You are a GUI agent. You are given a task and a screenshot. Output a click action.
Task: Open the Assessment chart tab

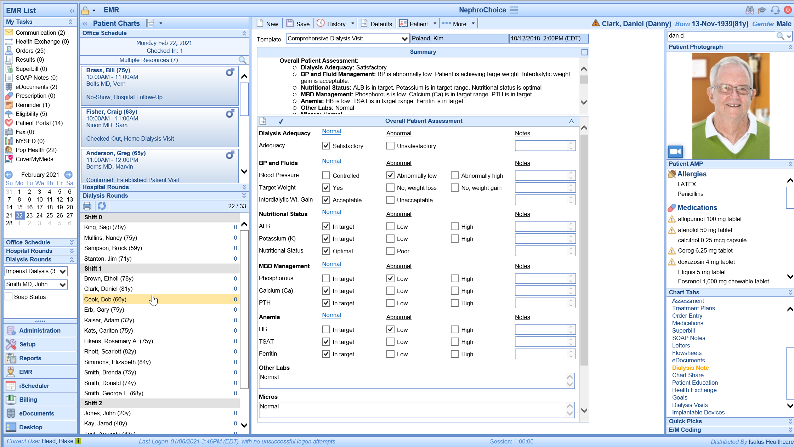(x=688, y=301)
